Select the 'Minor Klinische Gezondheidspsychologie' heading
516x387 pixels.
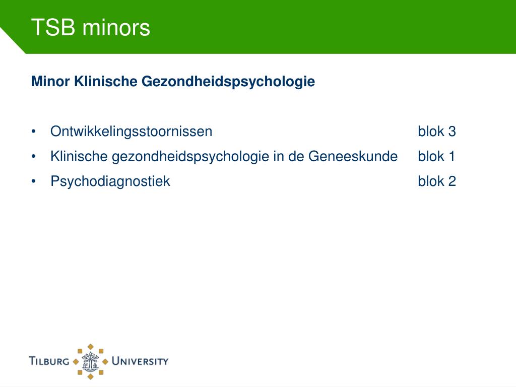click(173, 81)
